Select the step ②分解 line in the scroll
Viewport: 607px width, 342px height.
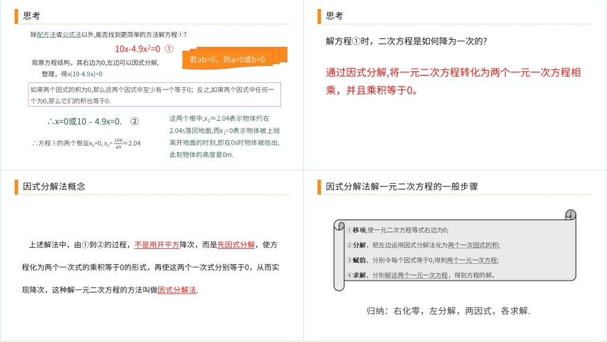click(x=423, y=245)
